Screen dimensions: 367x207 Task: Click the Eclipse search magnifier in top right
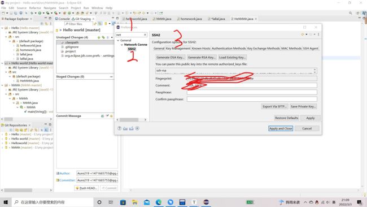click(351, 13)
